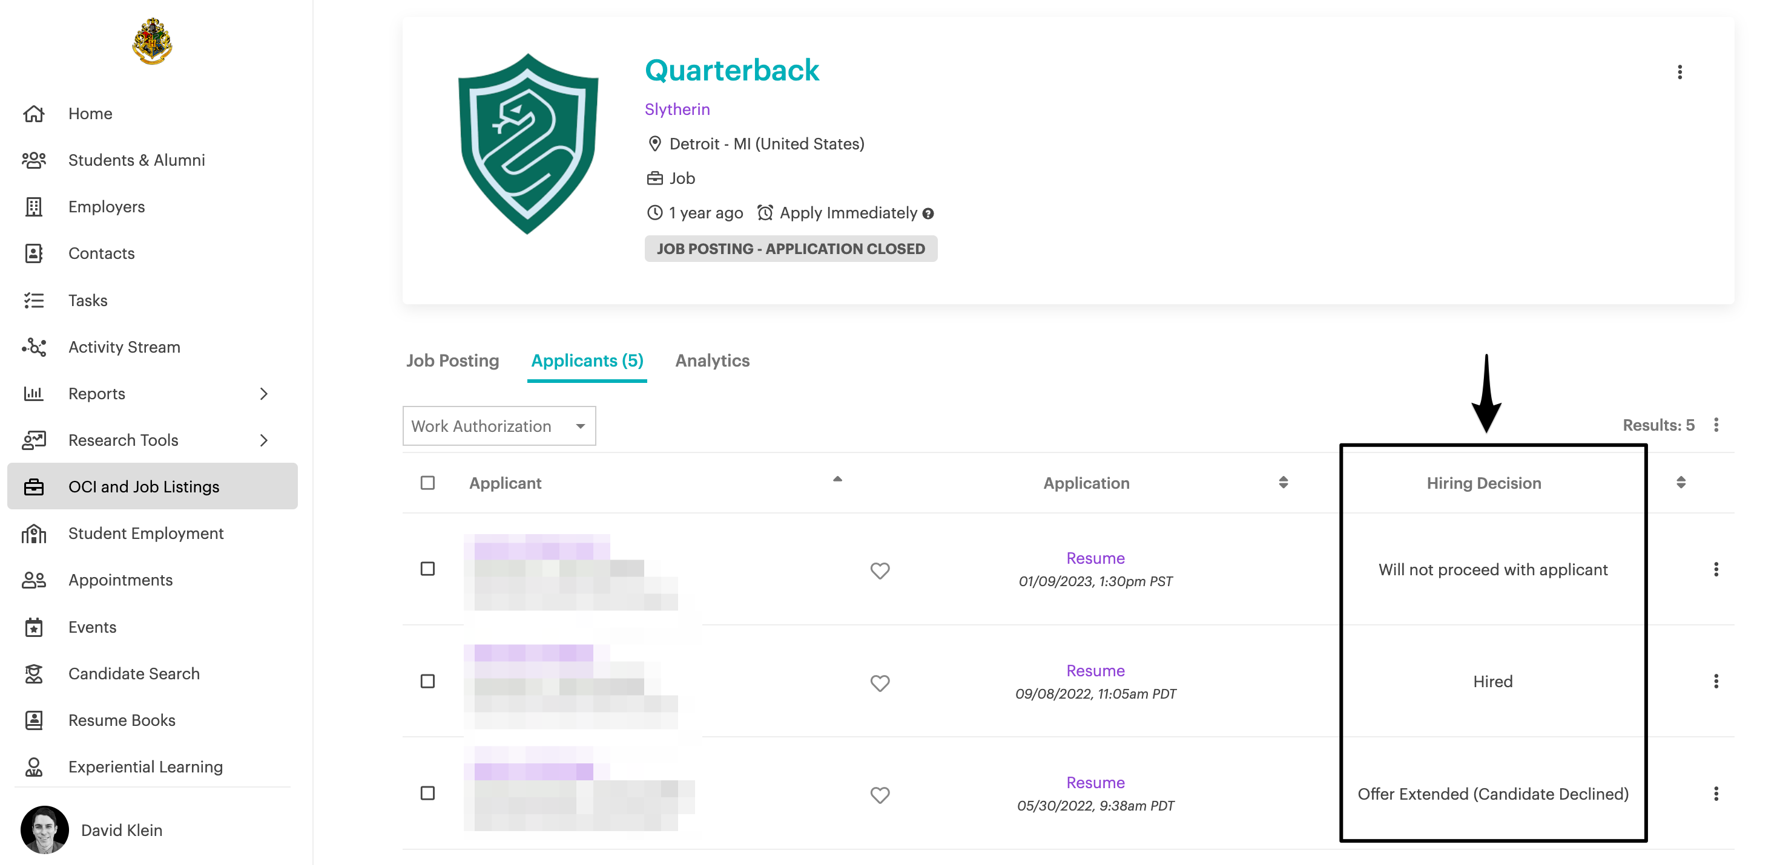The width and height of the screenshot is (1780, 865).
Task: Open the Slytherin employer link
Action: click(x=676, y=109)
